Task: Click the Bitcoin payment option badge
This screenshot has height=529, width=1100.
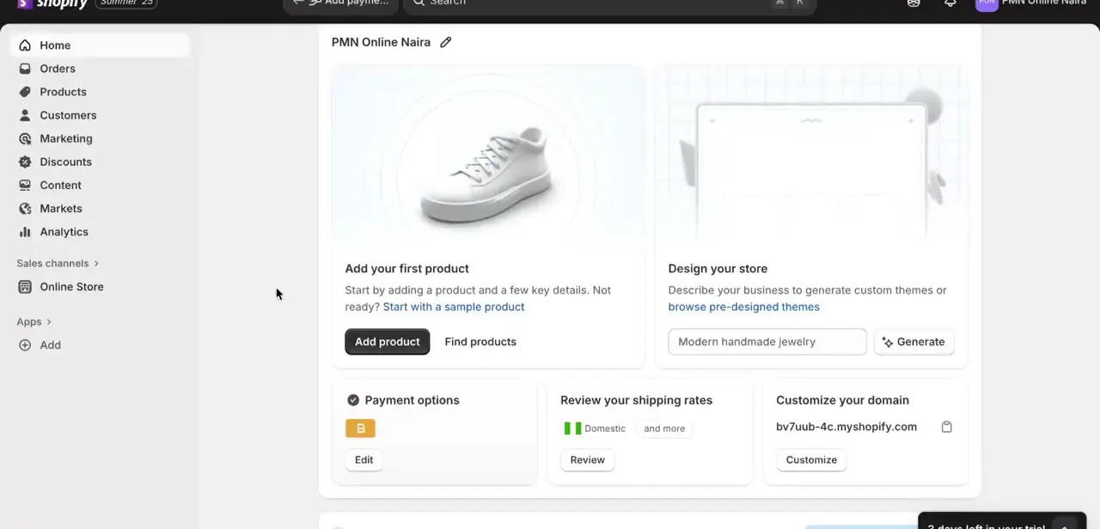Action: tap(360, 429)
